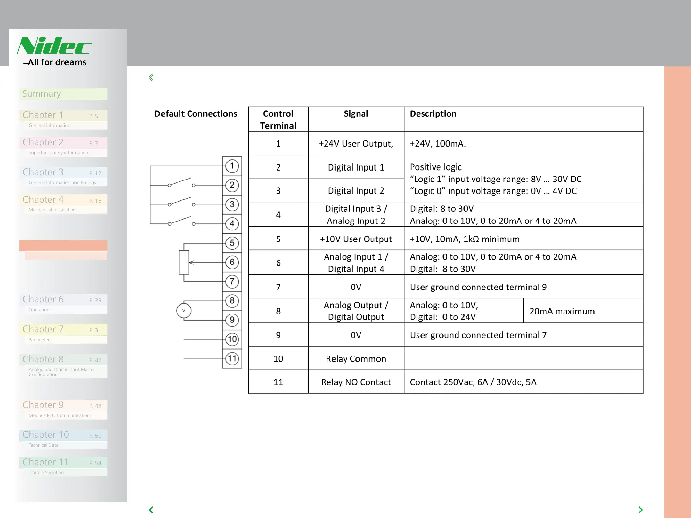691x518 pixels.
Task: Click '+24V, 100mA.' description cell
Action: tap(523, 143)
